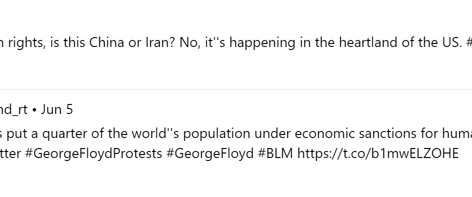
Task: Open the #BLM hashtag
Action: (276, 153)
